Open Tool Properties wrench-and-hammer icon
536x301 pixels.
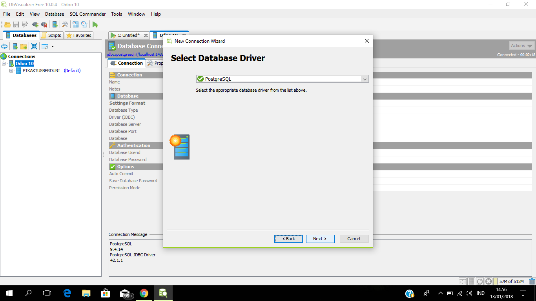pyautogui.click(x=65, y=24)
